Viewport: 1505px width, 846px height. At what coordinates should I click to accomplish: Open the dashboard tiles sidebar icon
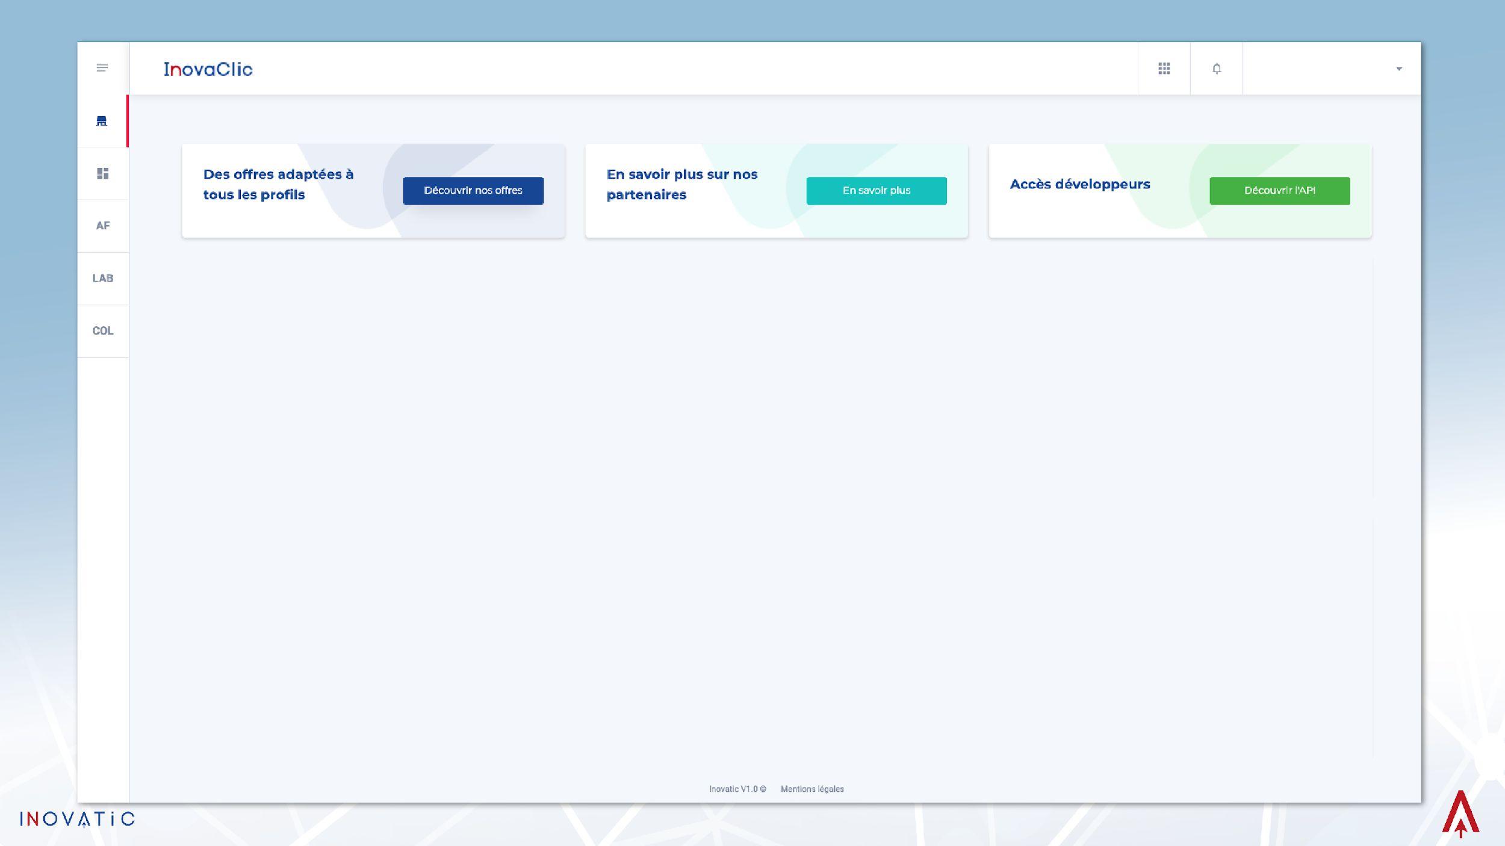(103, 173)
